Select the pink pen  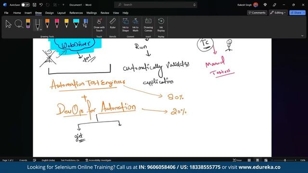click(x=57, y=24)
